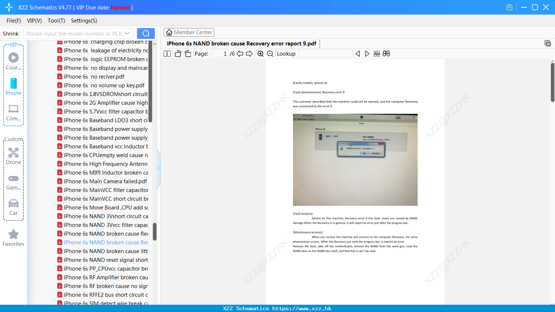Find the previous Lookup match
This screenshot has height=312, width=555.
click(x=357, y=54)
